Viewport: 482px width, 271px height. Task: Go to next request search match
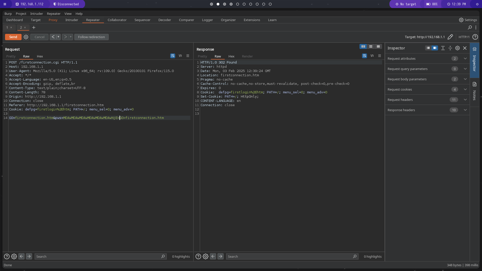pyautogui.click(x=29, y=256)
